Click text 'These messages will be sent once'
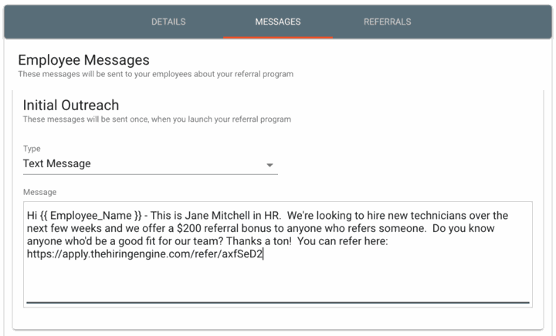 (86, 119)
